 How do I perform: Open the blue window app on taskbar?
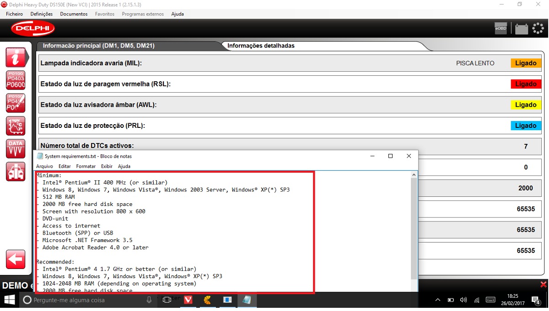(227, 300)
